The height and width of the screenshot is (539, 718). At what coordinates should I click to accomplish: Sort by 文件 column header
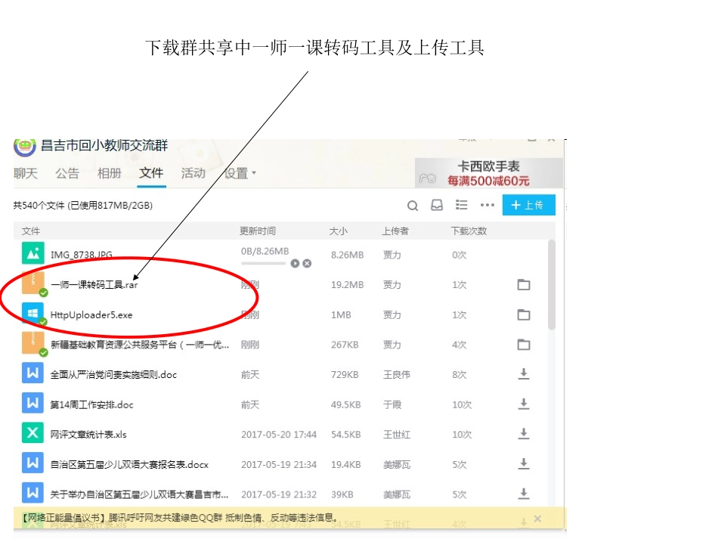click(x=31, y=231)
